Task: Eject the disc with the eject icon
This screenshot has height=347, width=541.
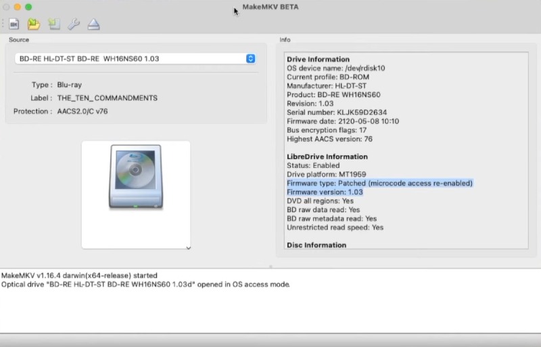Action: [x=93, y=24]
